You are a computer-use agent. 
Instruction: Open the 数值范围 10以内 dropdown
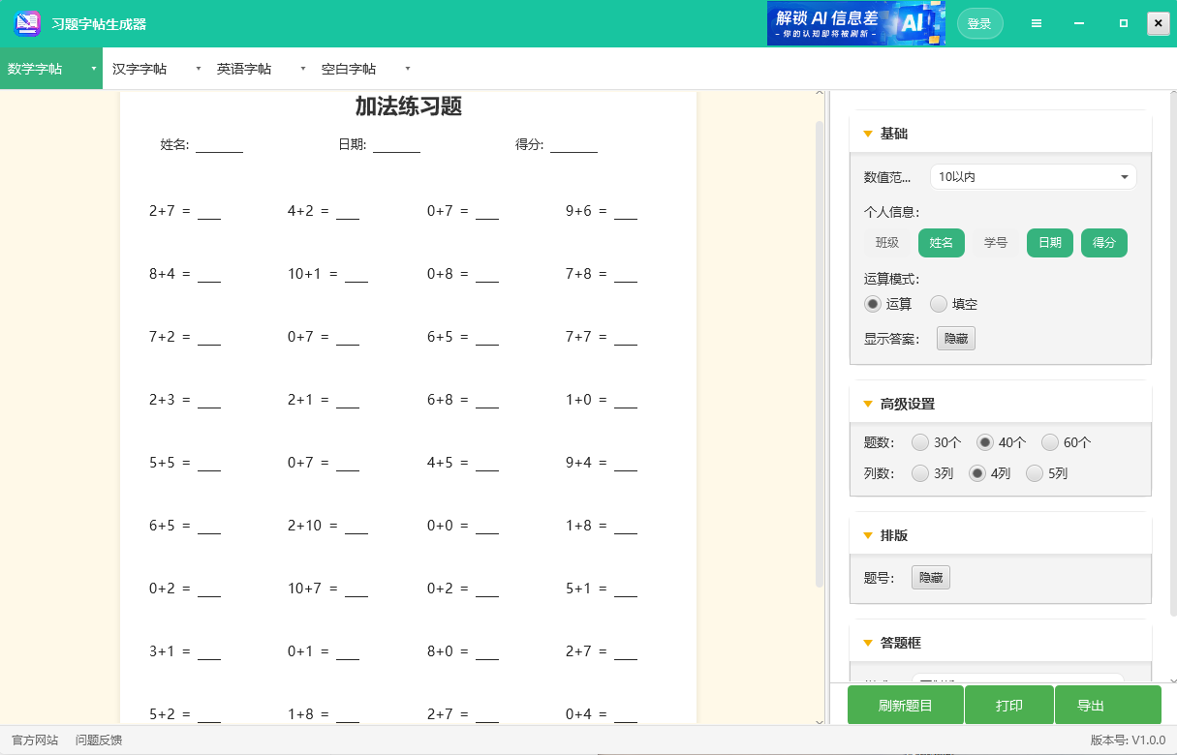click(x=1033, y=176)
